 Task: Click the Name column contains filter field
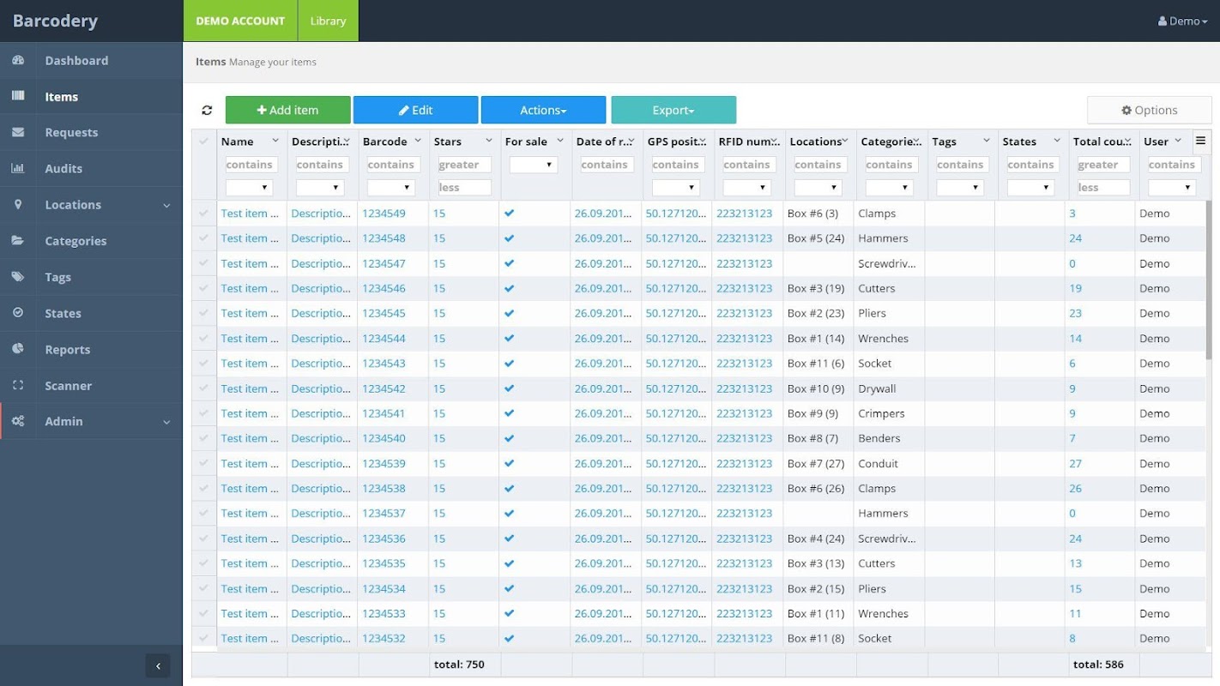point(250,165)
